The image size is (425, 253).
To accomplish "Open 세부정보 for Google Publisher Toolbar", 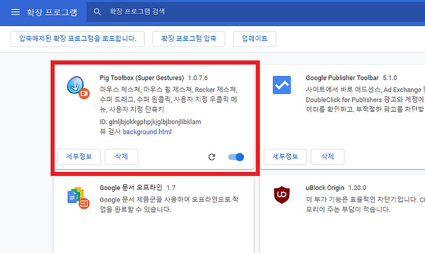I will click(x=285, y=157).
